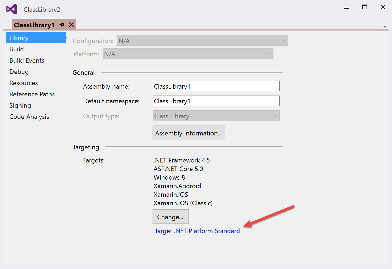Pin the ClassLibrary1 tab
The image size is (392, 269).
tap(62, 25)
